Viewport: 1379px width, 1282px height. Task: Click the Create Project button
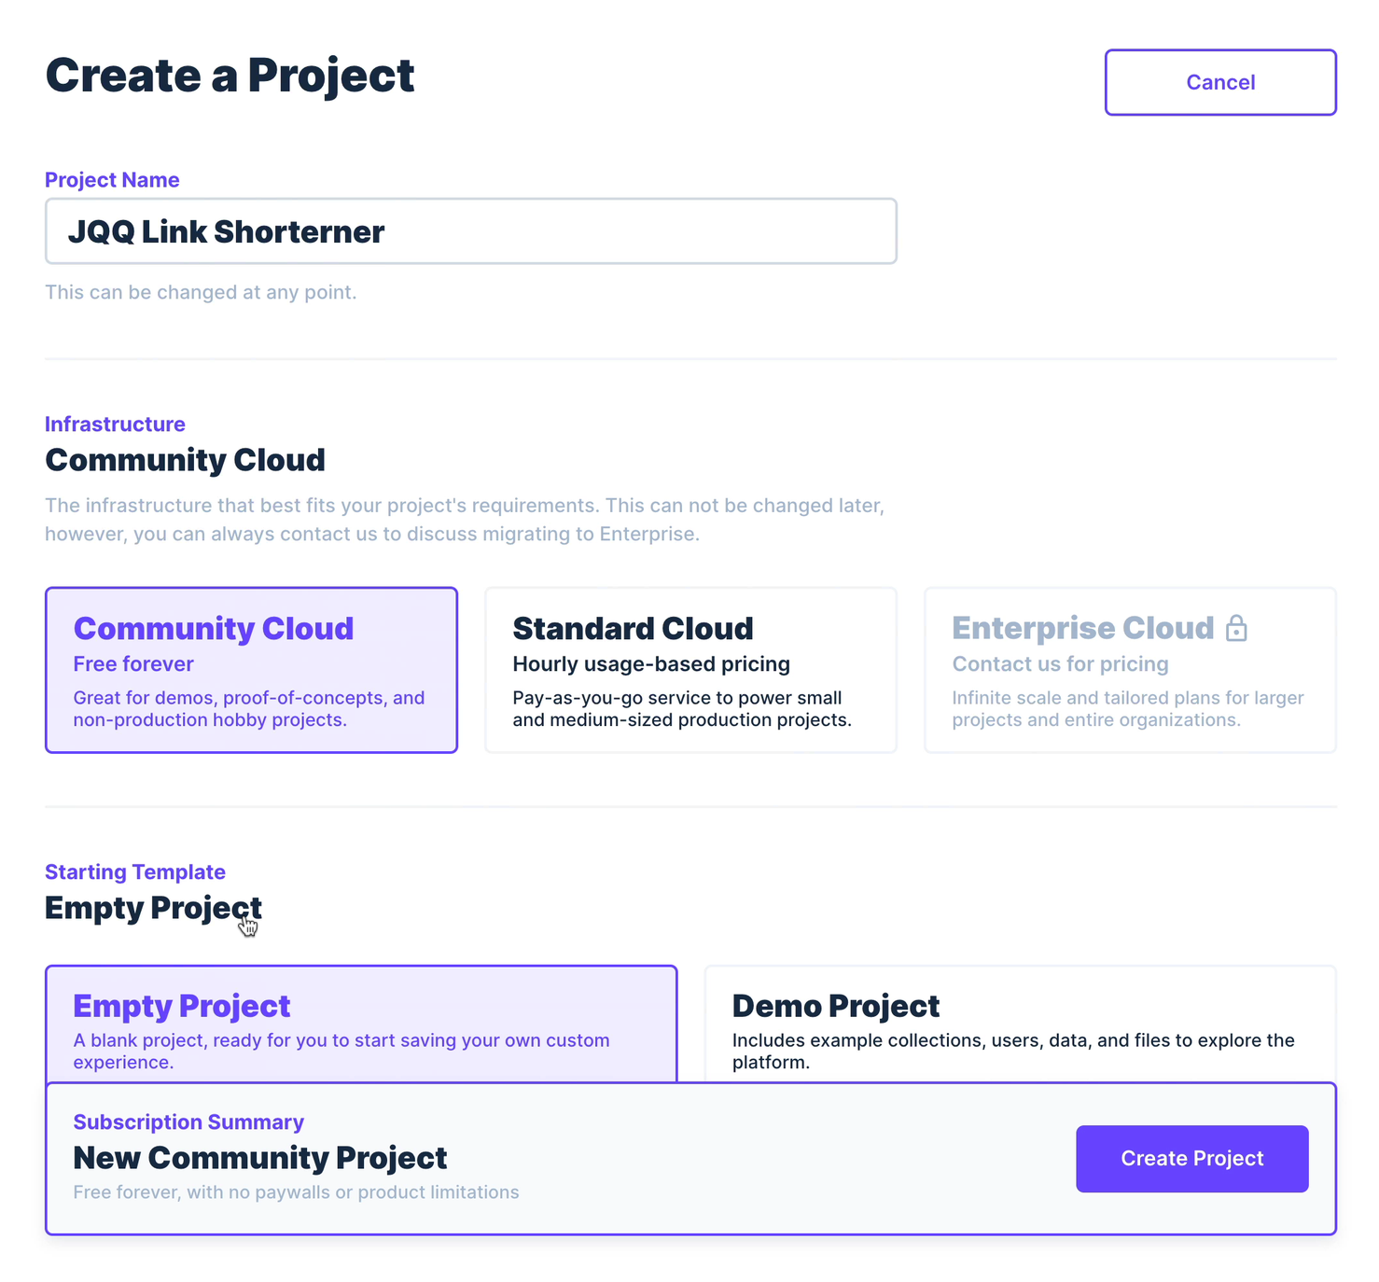coord(1191,1159)
